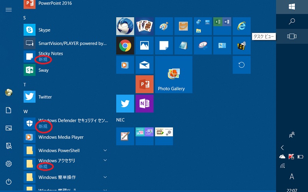Open the Photo Gallery tile
308x192 pixels.
tap(174, 74)
